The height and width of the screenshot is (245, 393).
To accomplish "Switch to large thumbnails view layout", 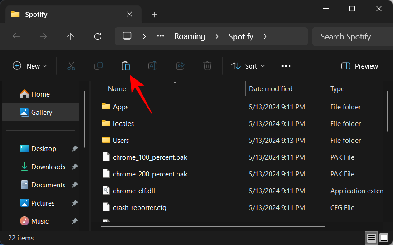I will pos(384,238).
